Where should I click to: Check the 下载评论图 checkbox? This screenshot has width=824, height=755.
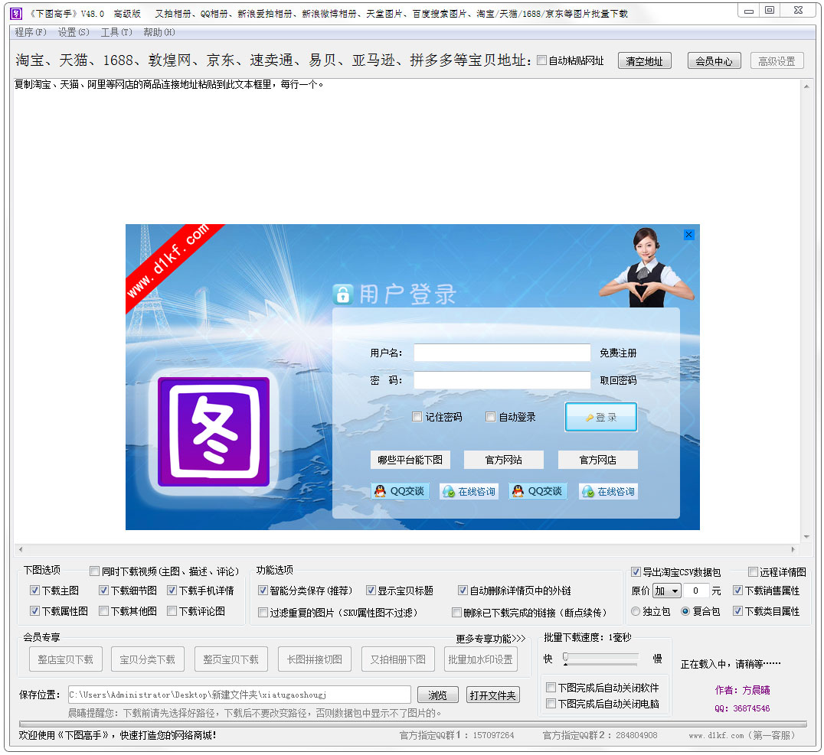tap(172, 611)
